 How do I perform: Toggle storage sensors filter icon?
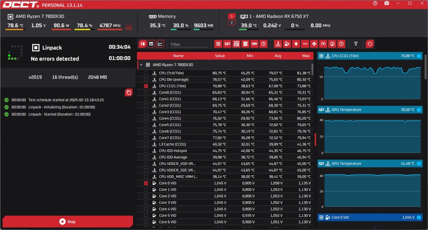click(245, 44)
